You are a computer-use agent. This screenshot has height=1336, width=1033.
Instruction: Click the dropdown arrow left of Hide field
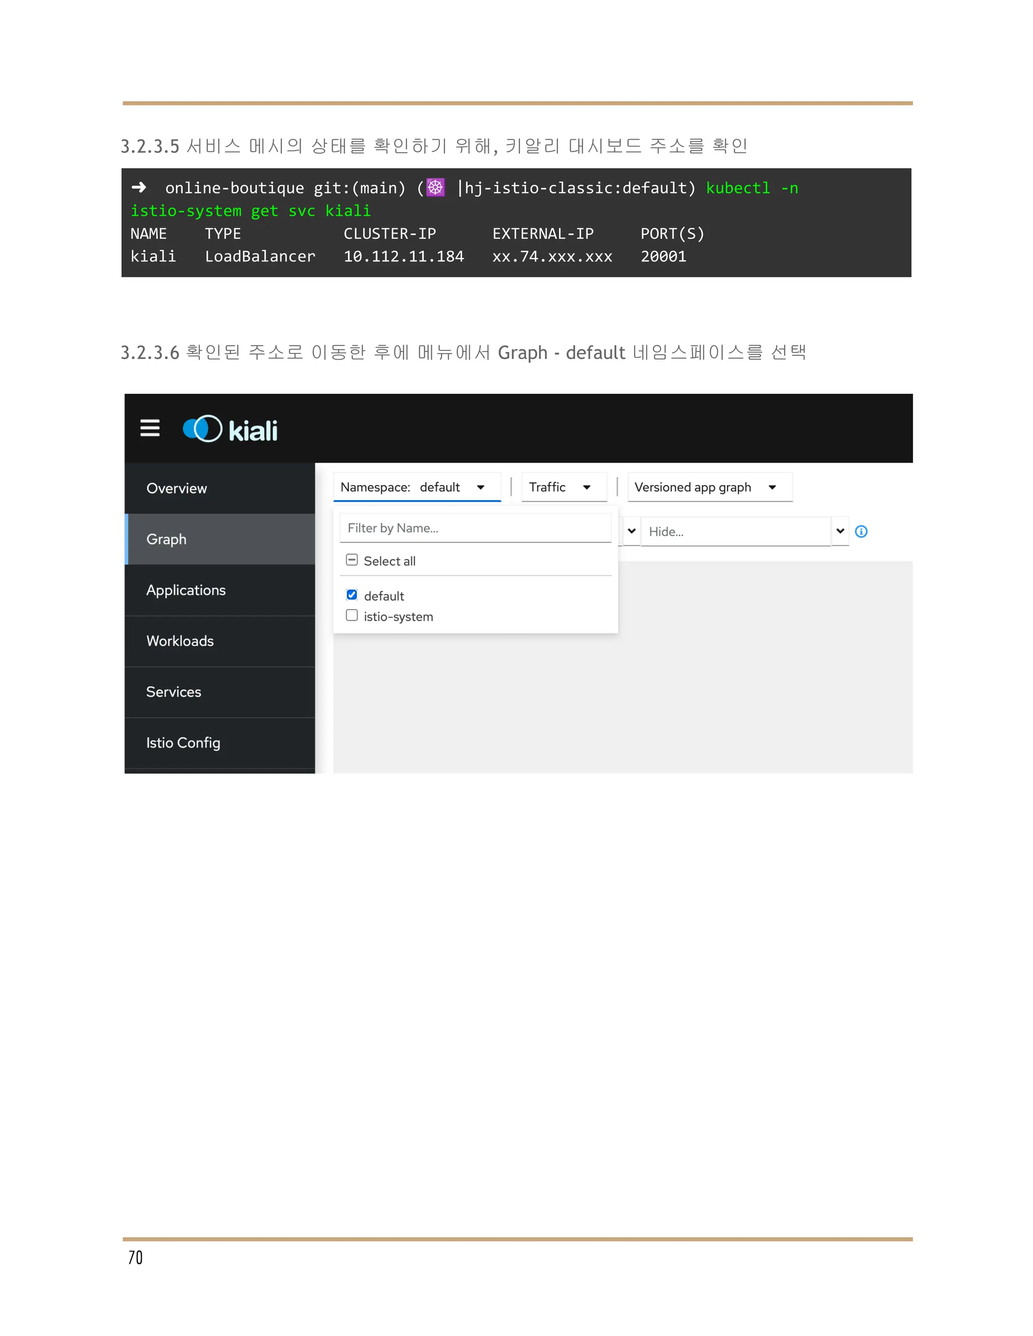pos(632,531)
